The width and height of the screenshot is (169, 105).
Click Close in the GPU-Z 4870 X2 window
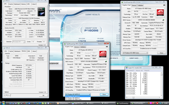pyautogui.click(x=104, y=94)
